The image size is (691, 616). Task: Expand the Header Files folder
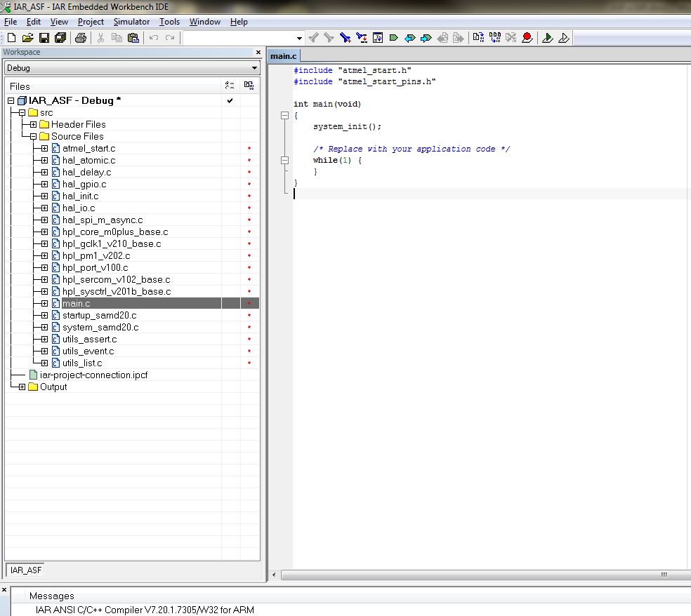(x=33, y=125)
